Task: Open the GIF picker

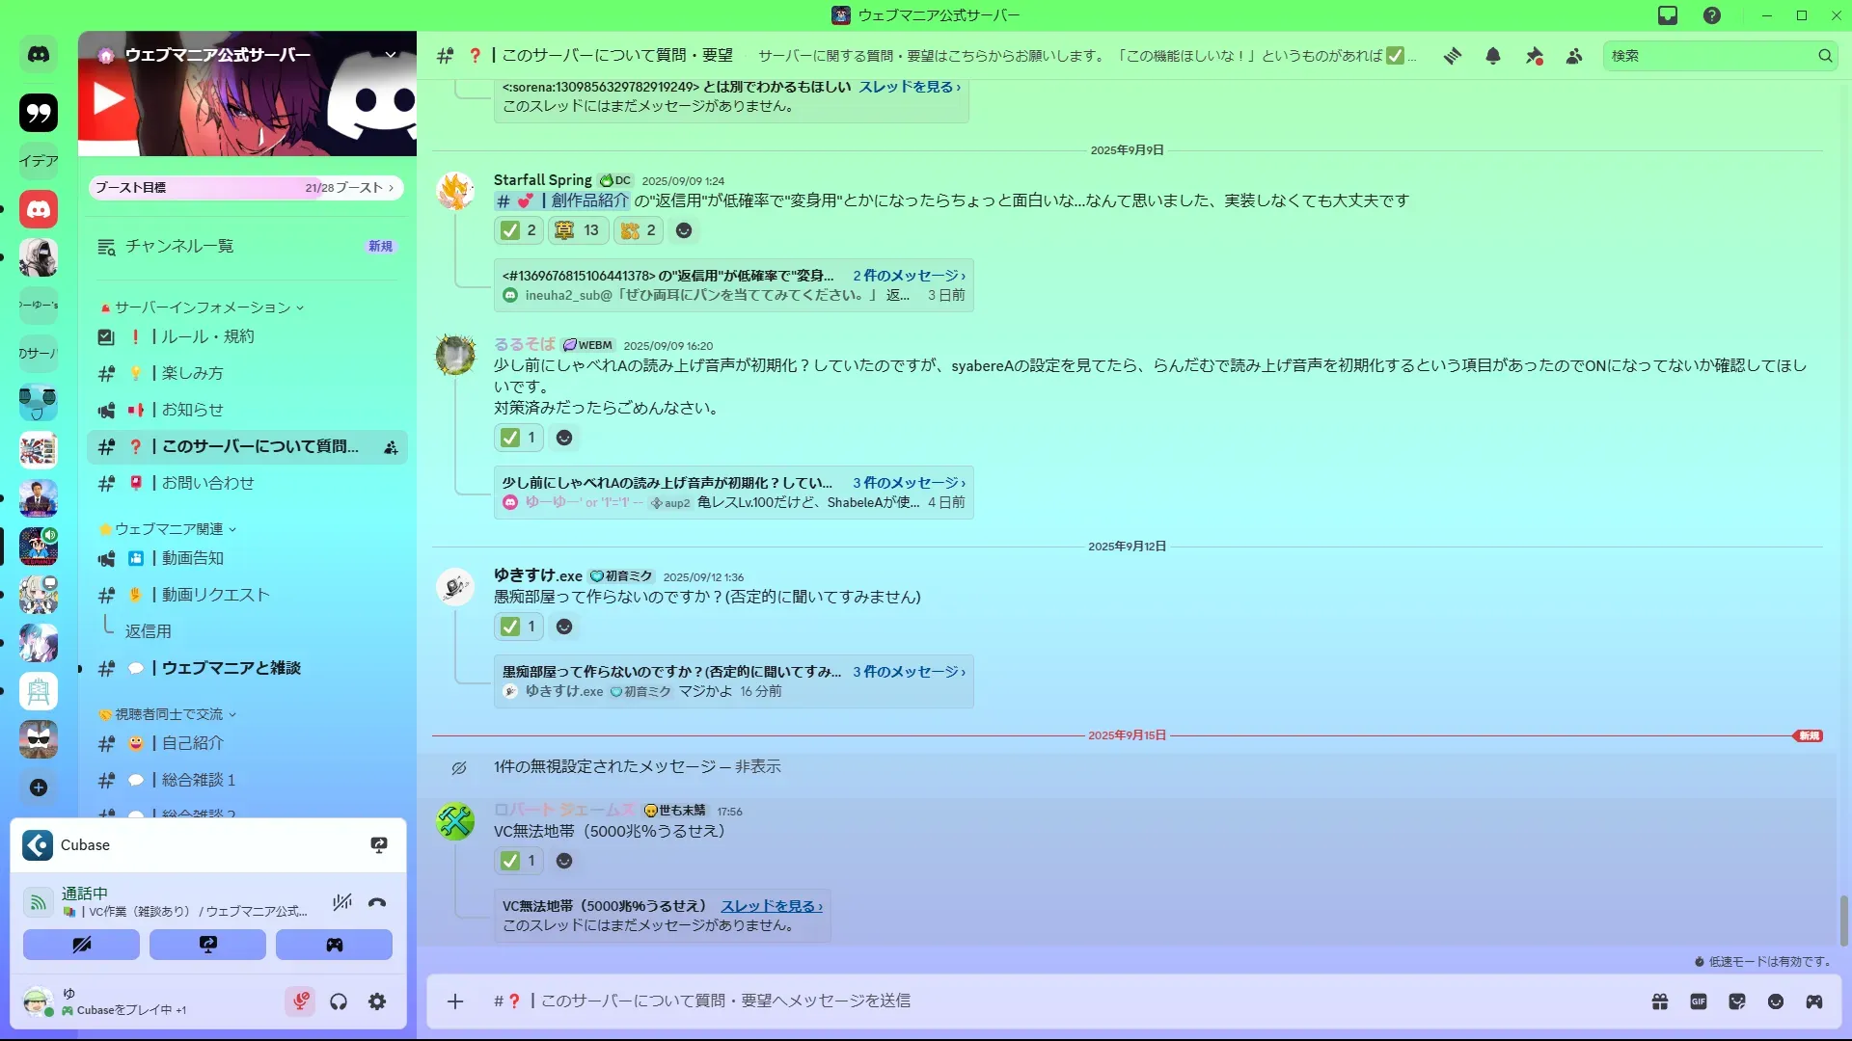Action: [1699, 1001]
